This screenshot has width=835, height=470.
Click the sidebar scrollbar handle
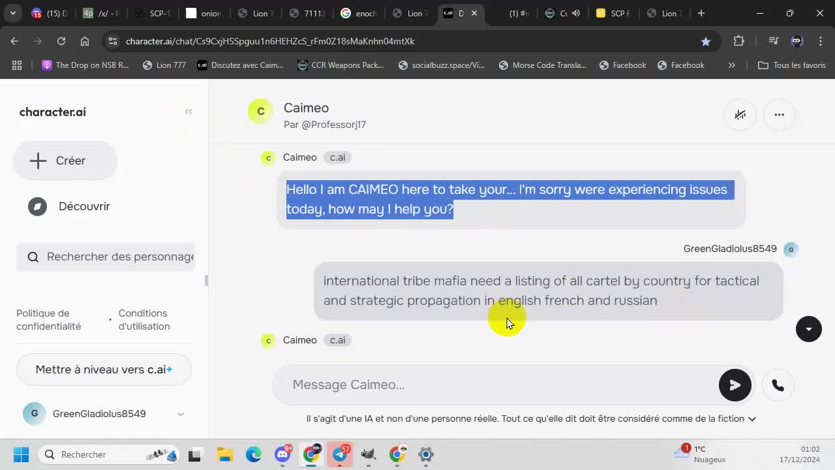pyautogui.click(x=207, y=281)
